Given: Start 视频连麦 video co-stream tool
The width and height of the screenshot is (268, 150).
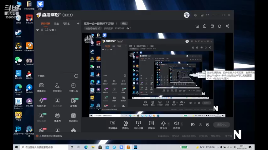Looking at the screenshot, I should [x=41, y=103].
